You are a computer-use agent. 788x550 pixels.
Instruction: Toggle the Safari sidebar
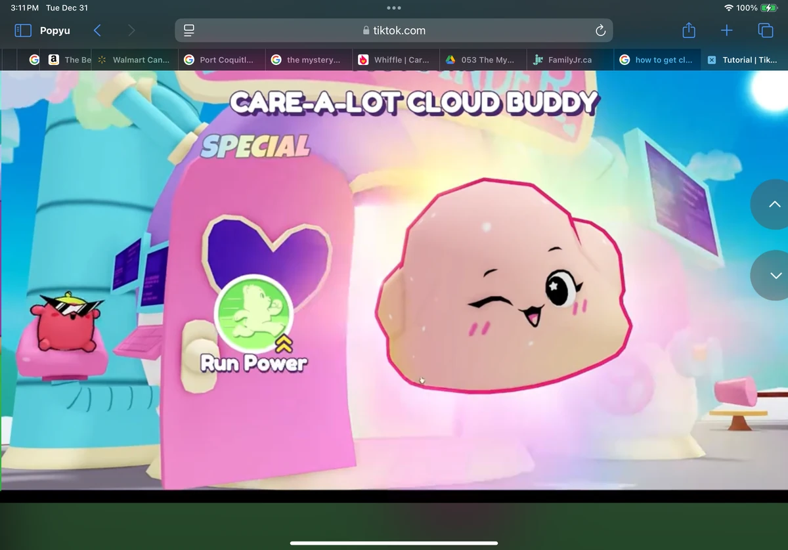(x=22, y=30)
